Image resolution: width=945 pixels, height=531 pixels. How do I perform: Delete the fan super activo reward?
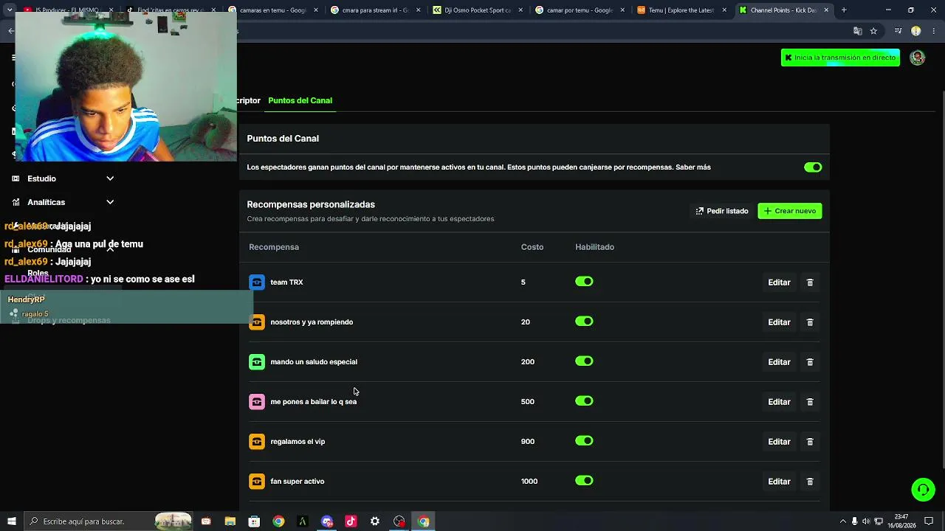[810, 482]
